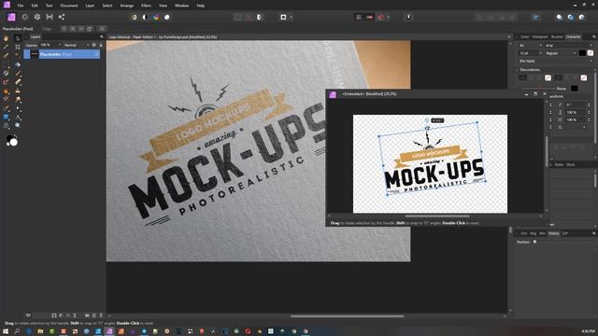
Task: Toggle the Quick Mask icon in toolbar
Action: click(283, 17)
